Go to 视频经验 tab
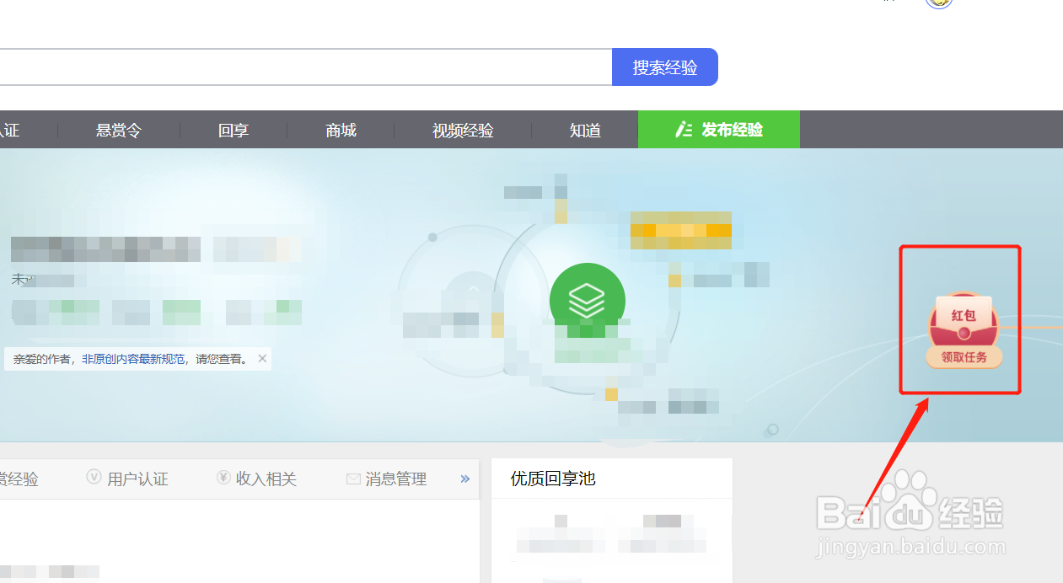Screen dimensions: 1063x583 click(x=462, y=130)
